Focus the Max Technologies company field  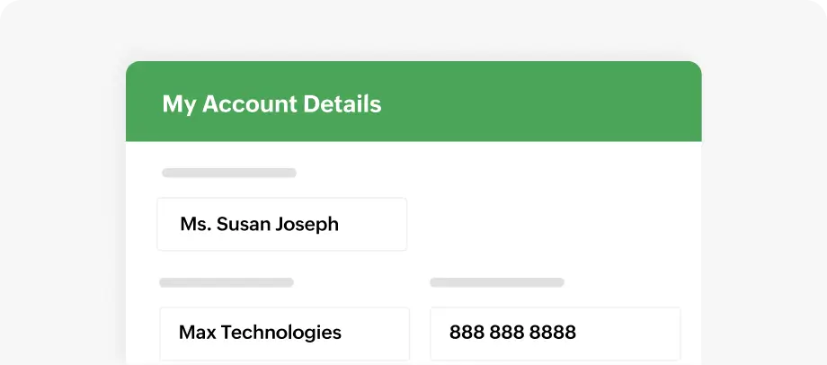tap(284, 333)
